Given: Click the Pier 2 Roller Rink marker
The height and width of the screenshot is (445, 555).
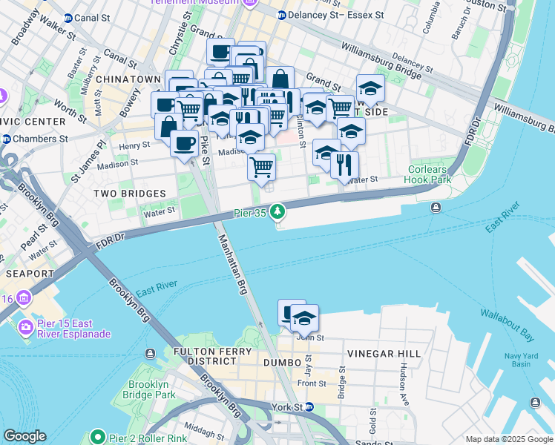Looking at the screenshot, I should pos(98,438).
